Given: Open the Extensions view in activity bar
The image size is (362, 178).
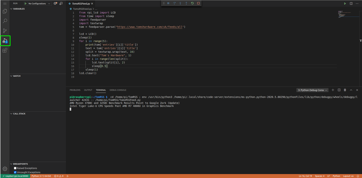Looking at the screenshot, I should click(5, 51).
